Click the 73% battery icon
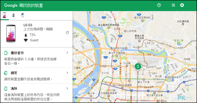 pos(26,35)
